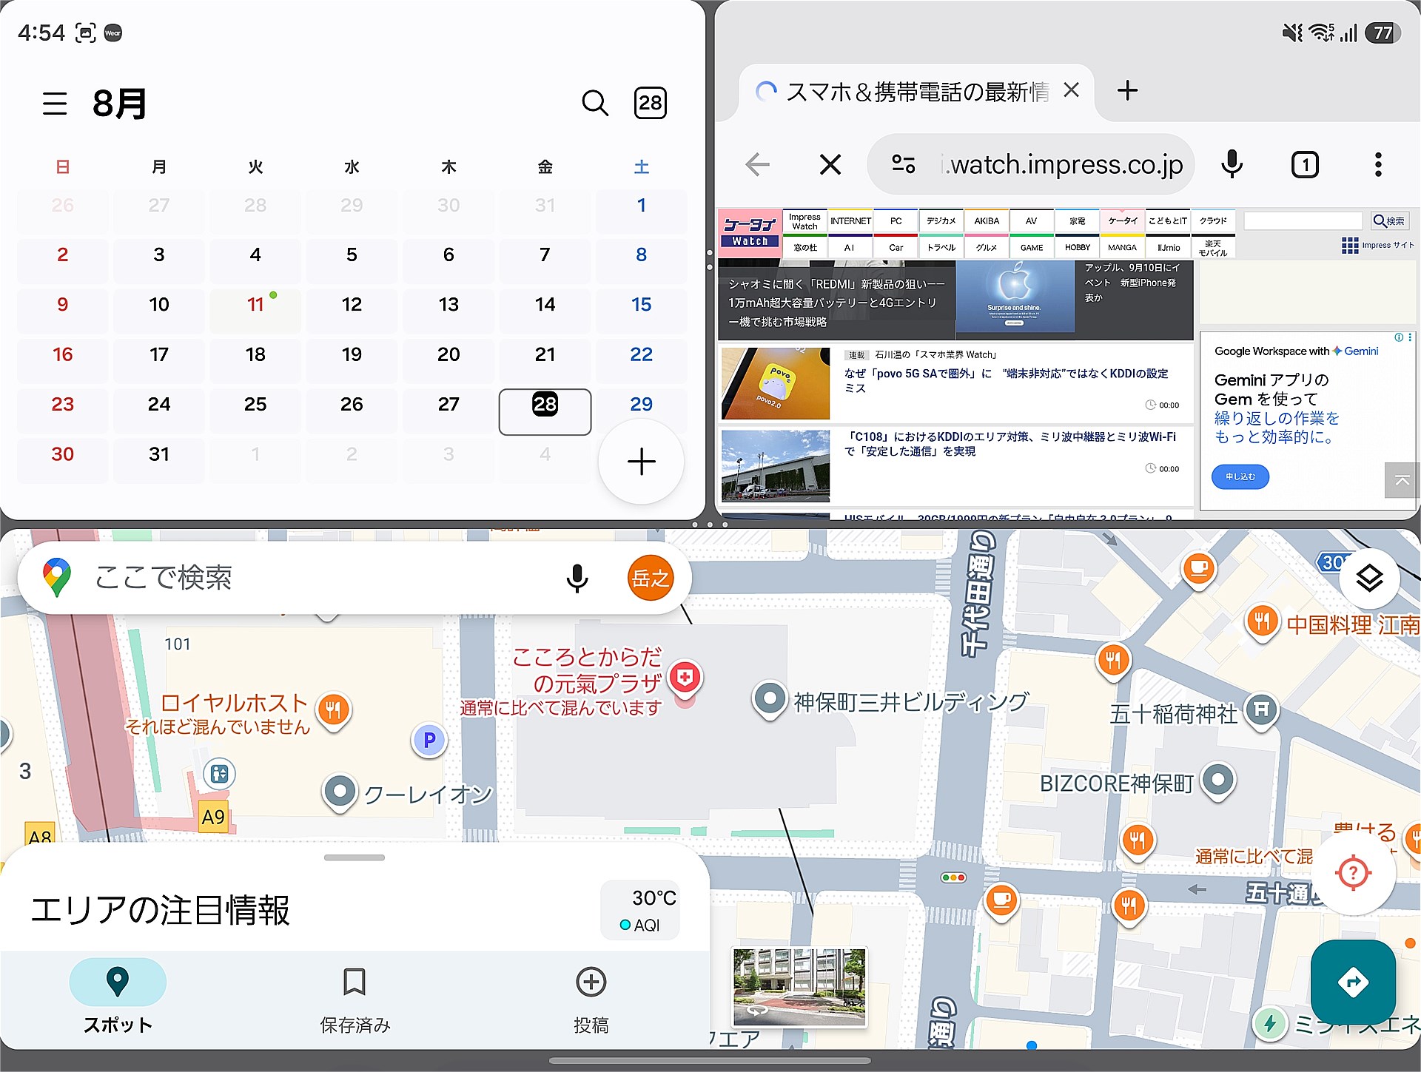Tap the Wi-Fi status icon
The height and width of the screenshot is (1072, 1421).
(x=1322, y=33)
